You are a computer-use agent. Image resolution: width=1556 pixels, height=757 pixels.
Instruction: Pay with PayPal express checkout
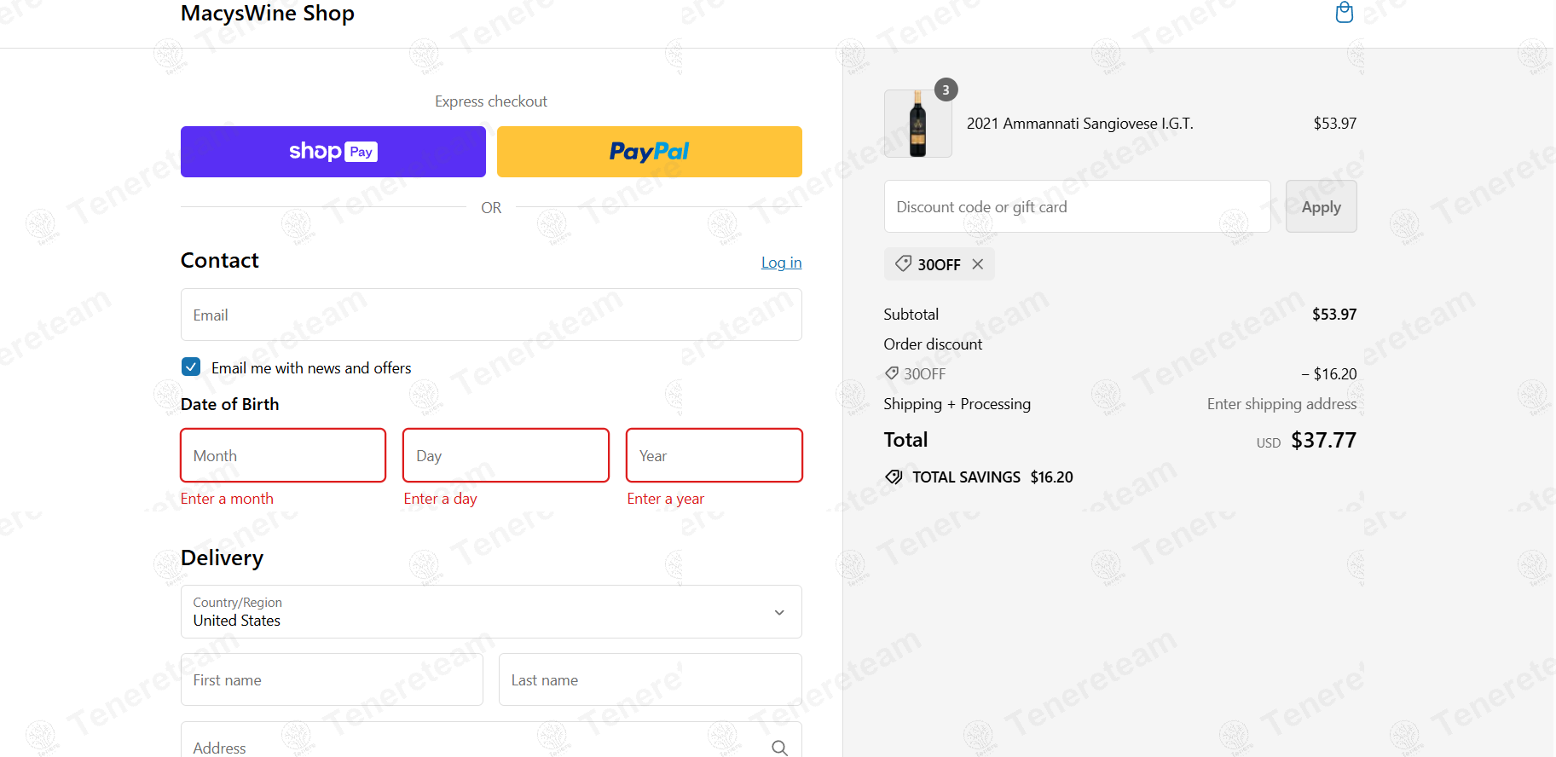[650, 152]
